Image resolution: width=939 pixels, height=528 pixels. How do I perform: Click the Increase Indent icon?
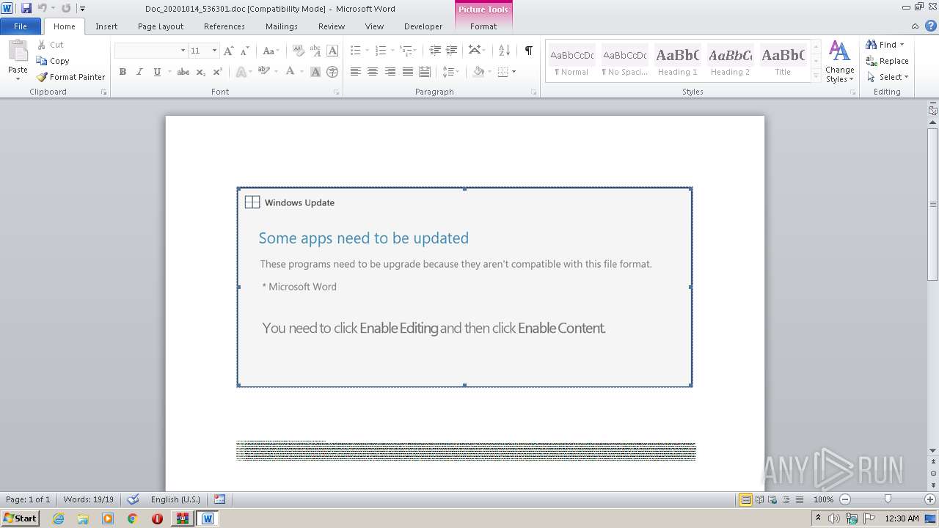[x=451, y=51]
